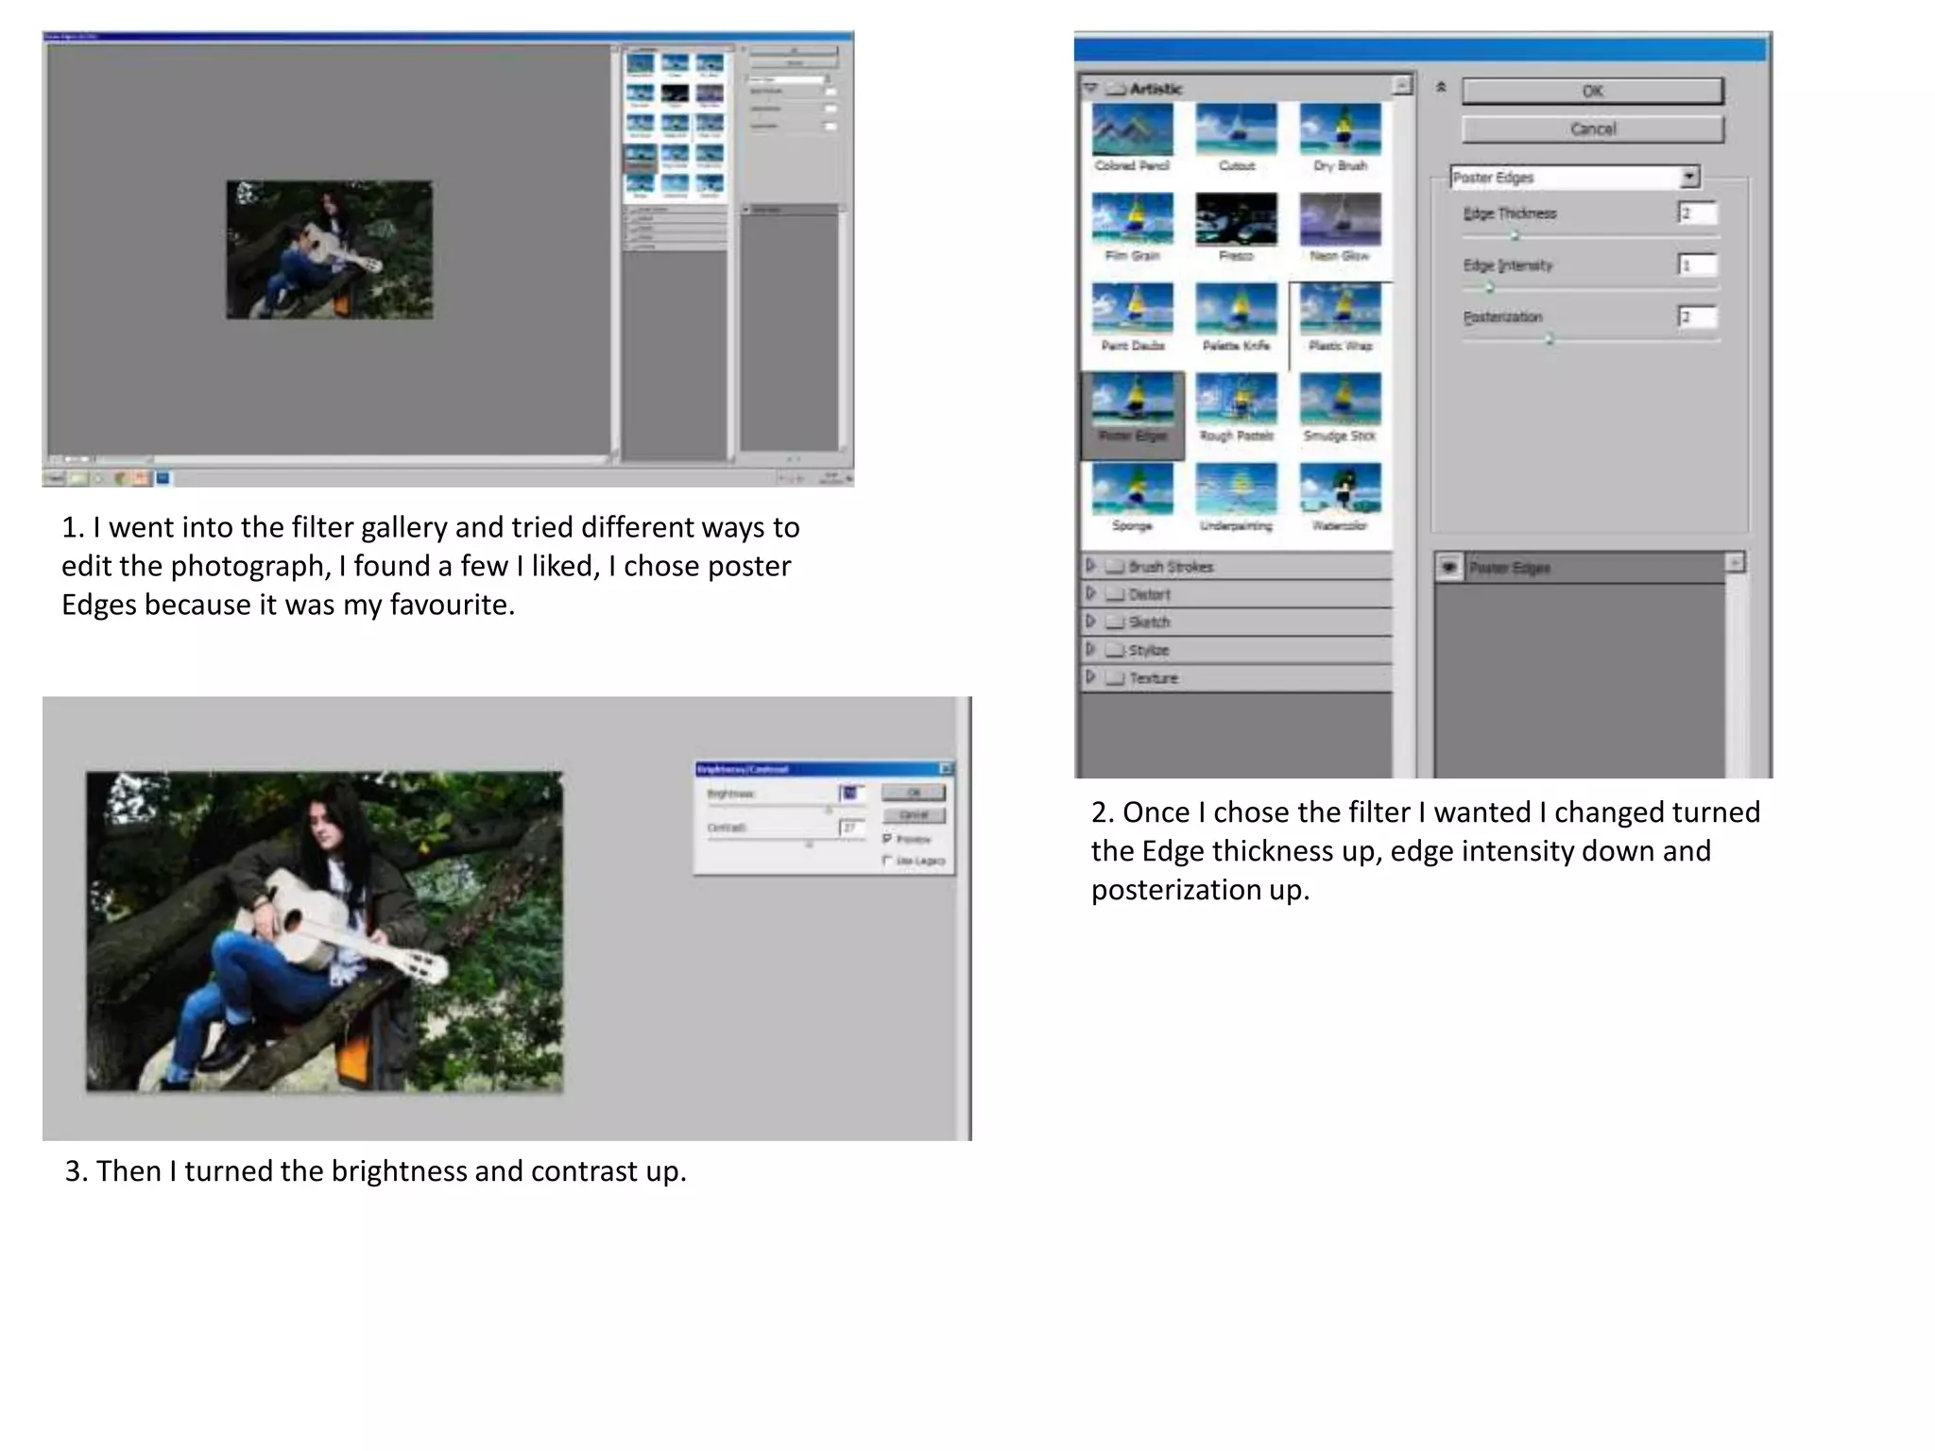Toggle Poster Edges effect layer eye icon
The image size is (1935, 1451).
tap(1448, 568)
